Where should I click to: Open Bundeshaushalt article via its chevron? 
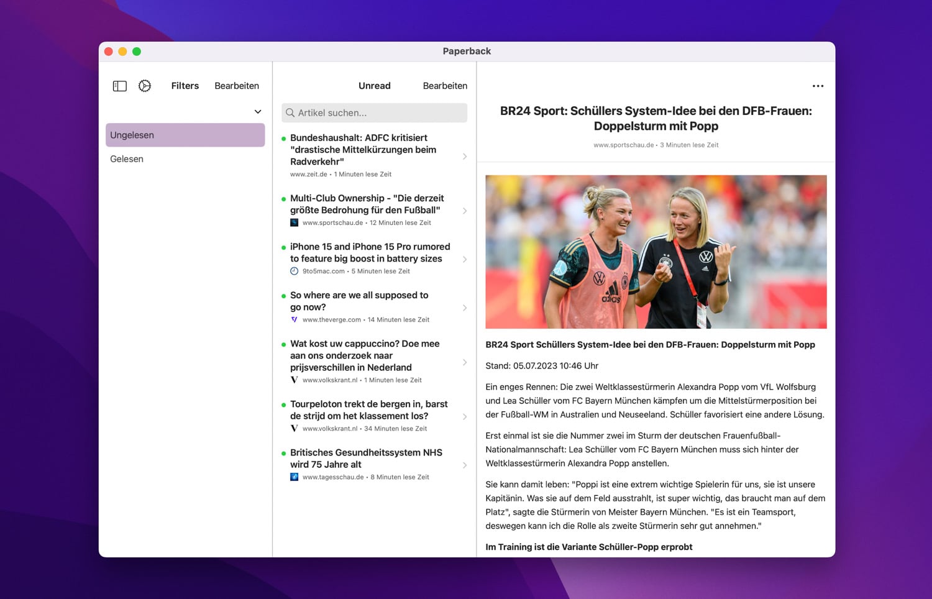click(x=465, y=156)
